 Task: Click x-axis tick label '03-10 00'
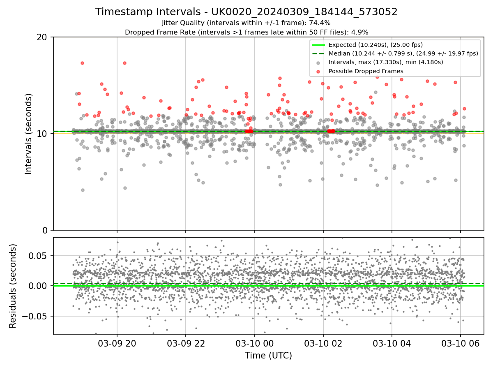click(x=254, y=343)
